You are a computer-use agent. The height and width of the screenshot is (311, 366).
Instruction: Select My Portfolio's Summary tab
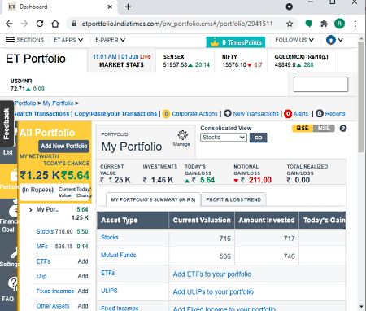153,199
